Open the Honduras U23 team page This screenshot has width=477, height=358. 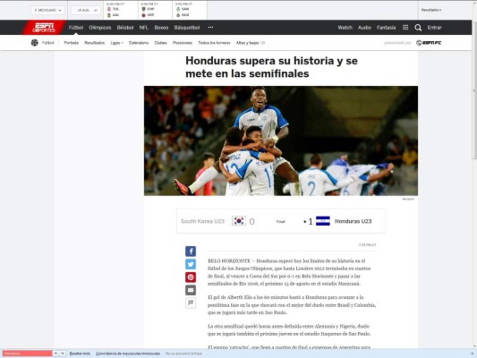tap(352, 221)
